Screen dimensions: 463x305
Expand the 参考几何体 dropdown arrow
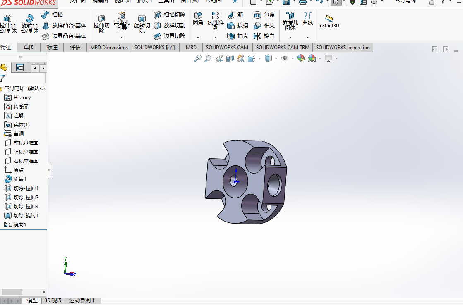click(x=290, y=38)
